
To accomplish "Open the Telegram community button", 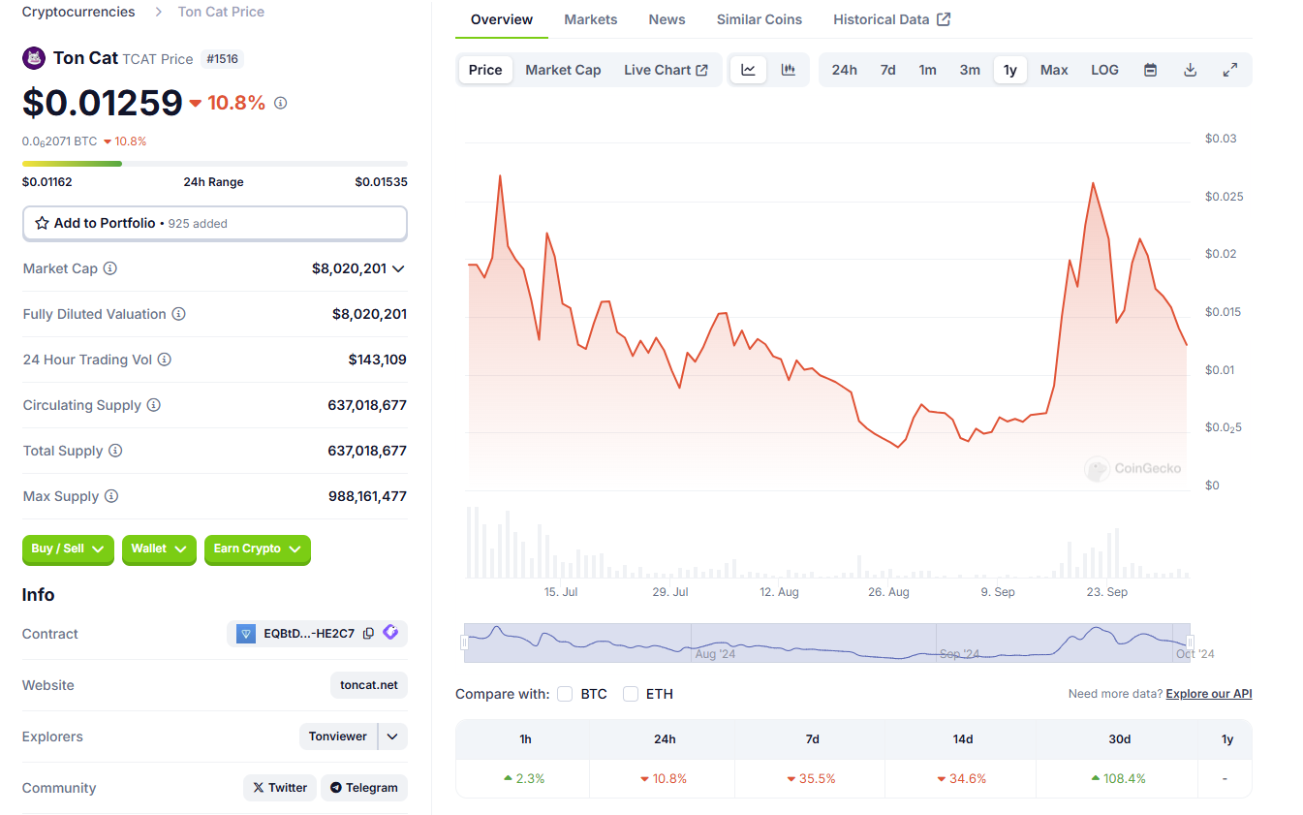I will coord(364,788).
